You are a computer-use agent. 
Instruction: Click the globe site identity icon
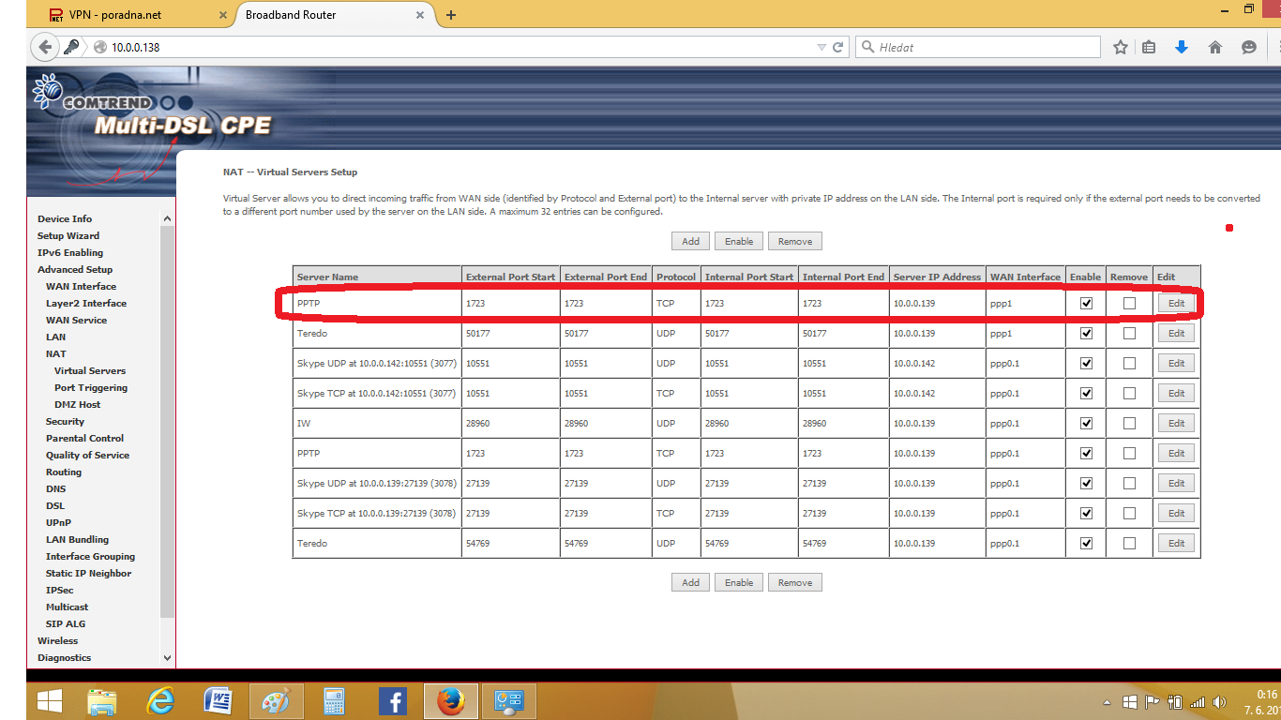99,47
